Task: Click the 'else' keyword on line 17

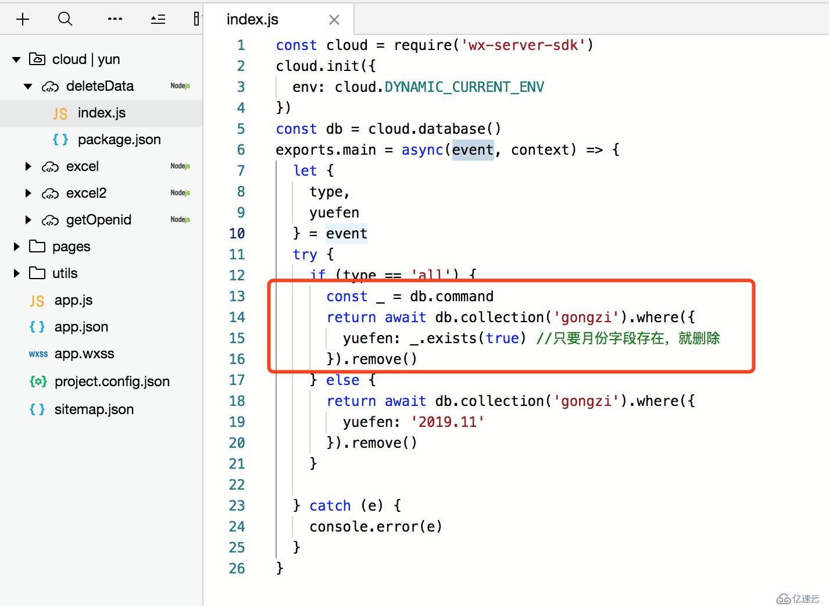Action: [342, 380]
